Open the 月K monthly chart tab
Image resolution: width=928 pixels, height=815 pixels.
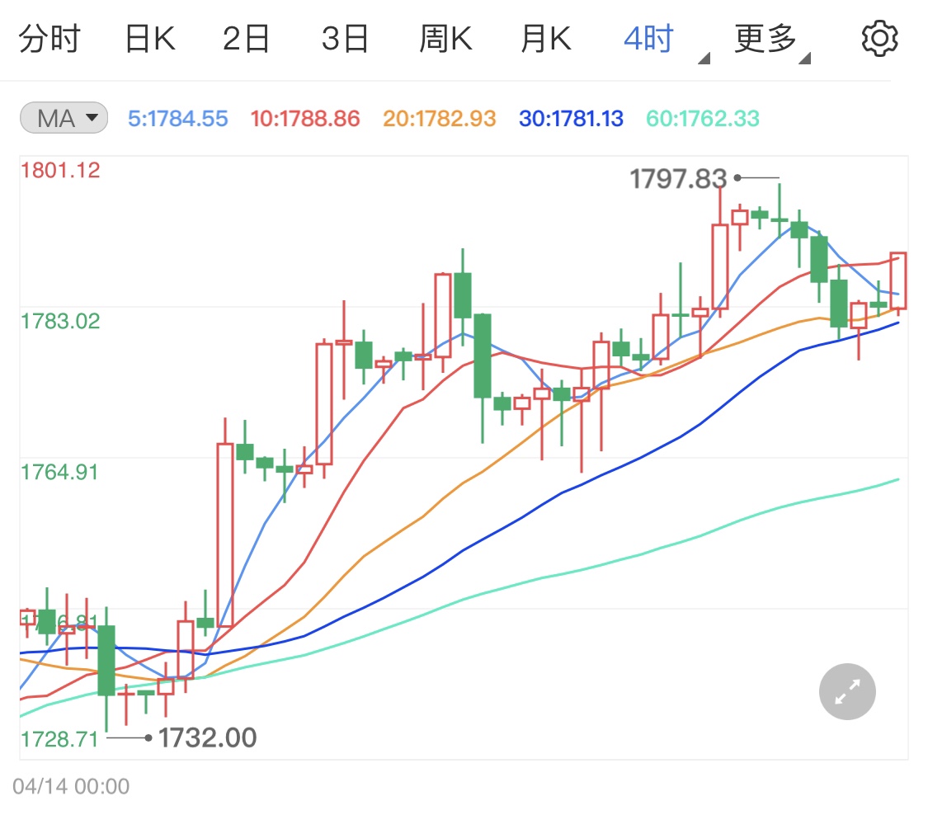click(x=546, y=39)
